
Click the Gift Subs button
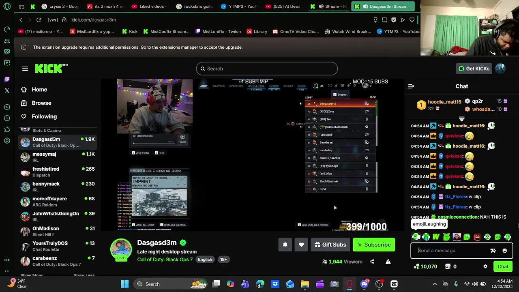[330, 245]
